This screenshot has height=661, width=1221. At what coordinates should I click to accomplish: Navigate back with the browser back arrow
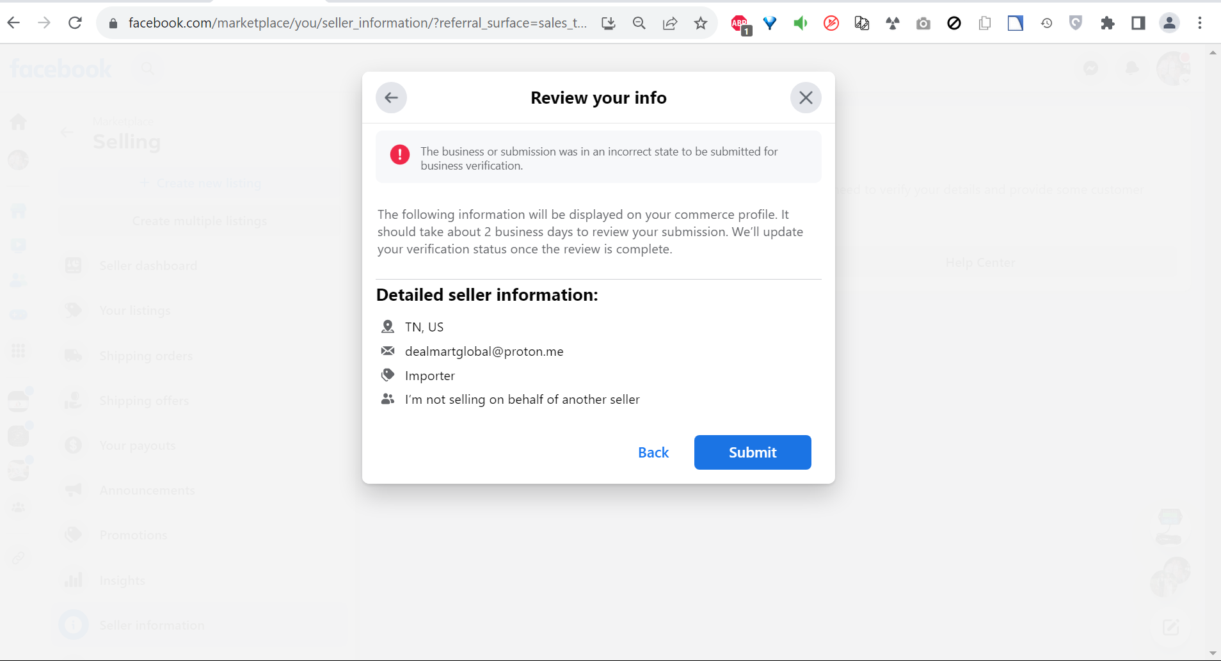(14, 23)
